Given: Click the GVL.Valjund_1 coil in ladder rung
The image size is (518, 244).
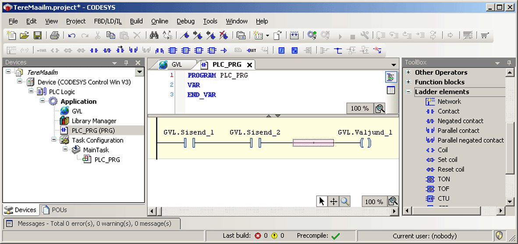Looking at the screenshot, I should (x=365, y=143).
